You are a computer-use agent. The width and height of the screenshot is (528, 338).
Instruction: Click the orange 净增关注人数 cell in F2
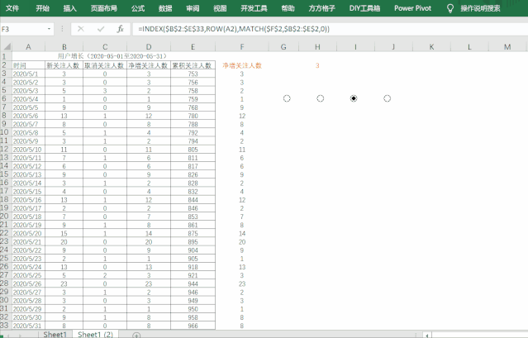click(x=242, y=65)
